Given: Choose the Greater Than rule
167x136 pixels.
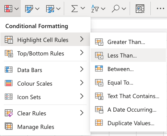Looking at the screenshot, I should 128,42.
